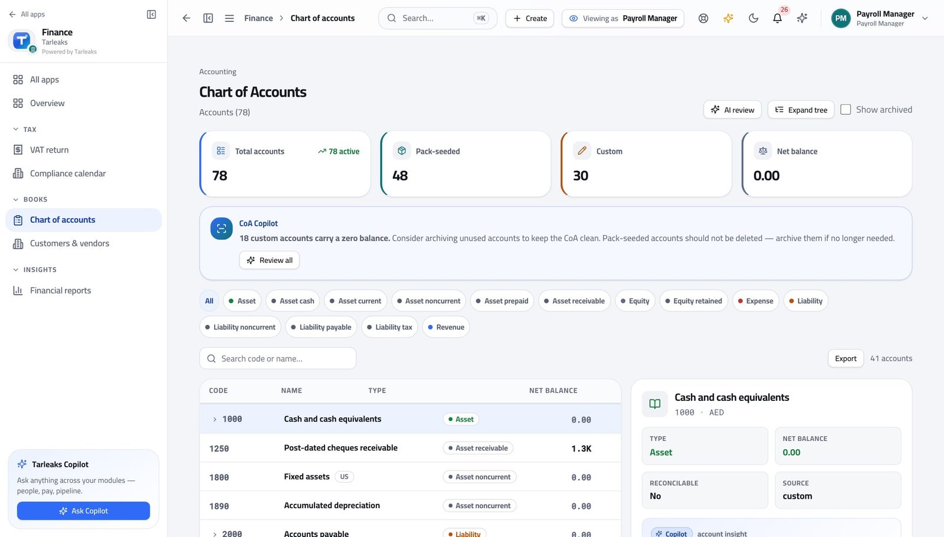The image size is (944, 537).
Task: Collapse the left sidebar using the panel icon
Action: click(x=152, y=14)
